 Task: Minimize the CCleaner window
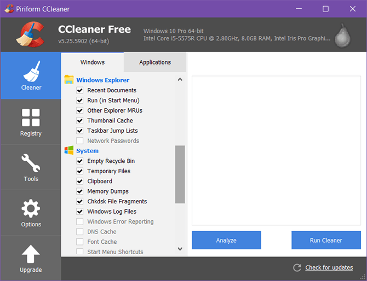299,9
